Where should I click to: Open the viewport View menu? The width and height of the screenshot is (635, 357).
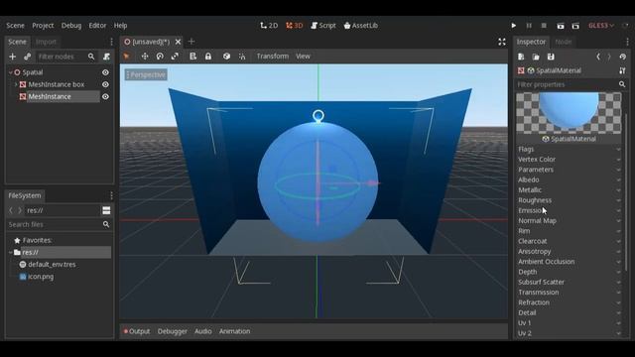[303, 57]
